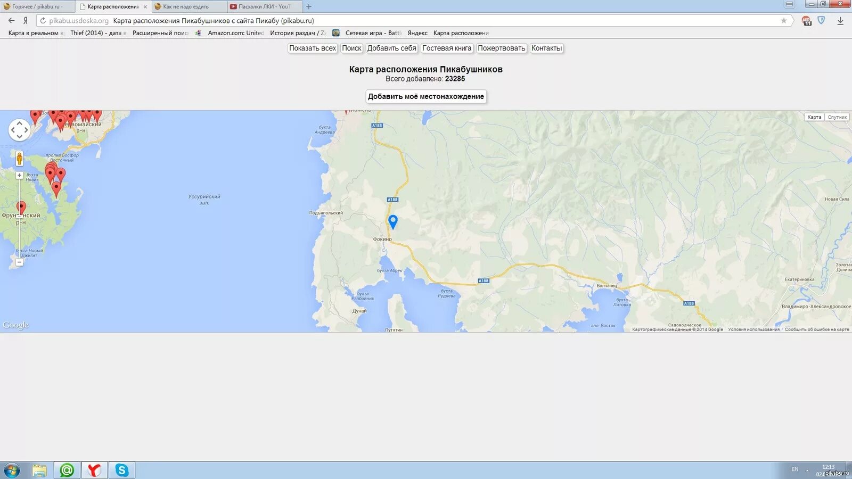Zoom out the map with minus button
Screen dimensions: 852x479
[19, 262]
